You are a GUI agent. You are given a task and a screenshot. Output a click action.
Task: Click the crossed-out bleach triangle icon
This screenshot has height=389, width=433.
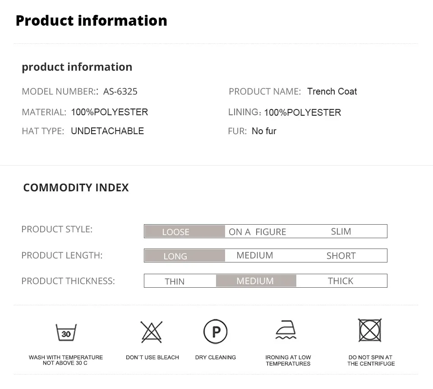(x=152, y=332)
